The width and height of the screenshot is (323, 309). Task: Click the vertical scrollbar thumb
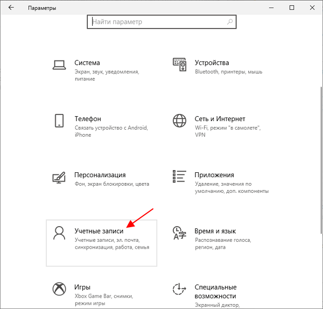[x=321, y=160]
